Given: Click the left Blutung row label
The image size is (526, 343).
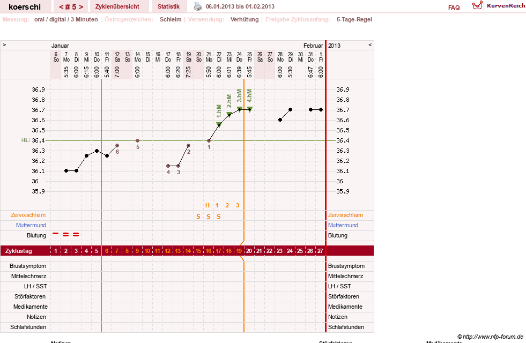Looking at the screenshot, I should (x=36, y=235).
